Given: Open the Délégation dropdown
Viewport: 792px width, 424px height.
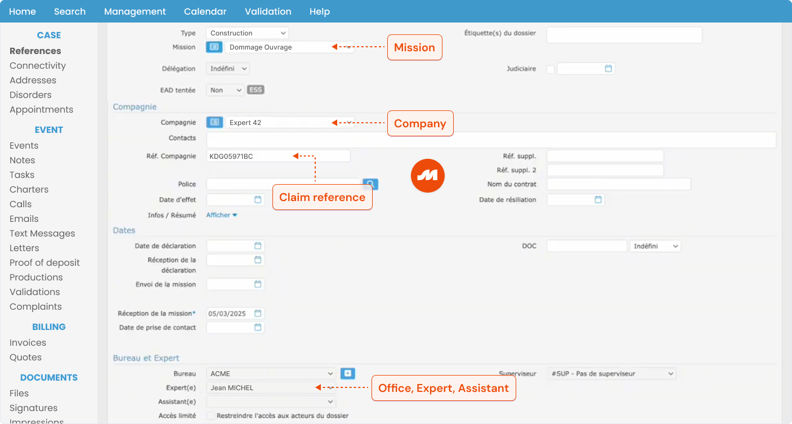Looking at the screenshot, I should pyautogui.click(x=228, y=69).
